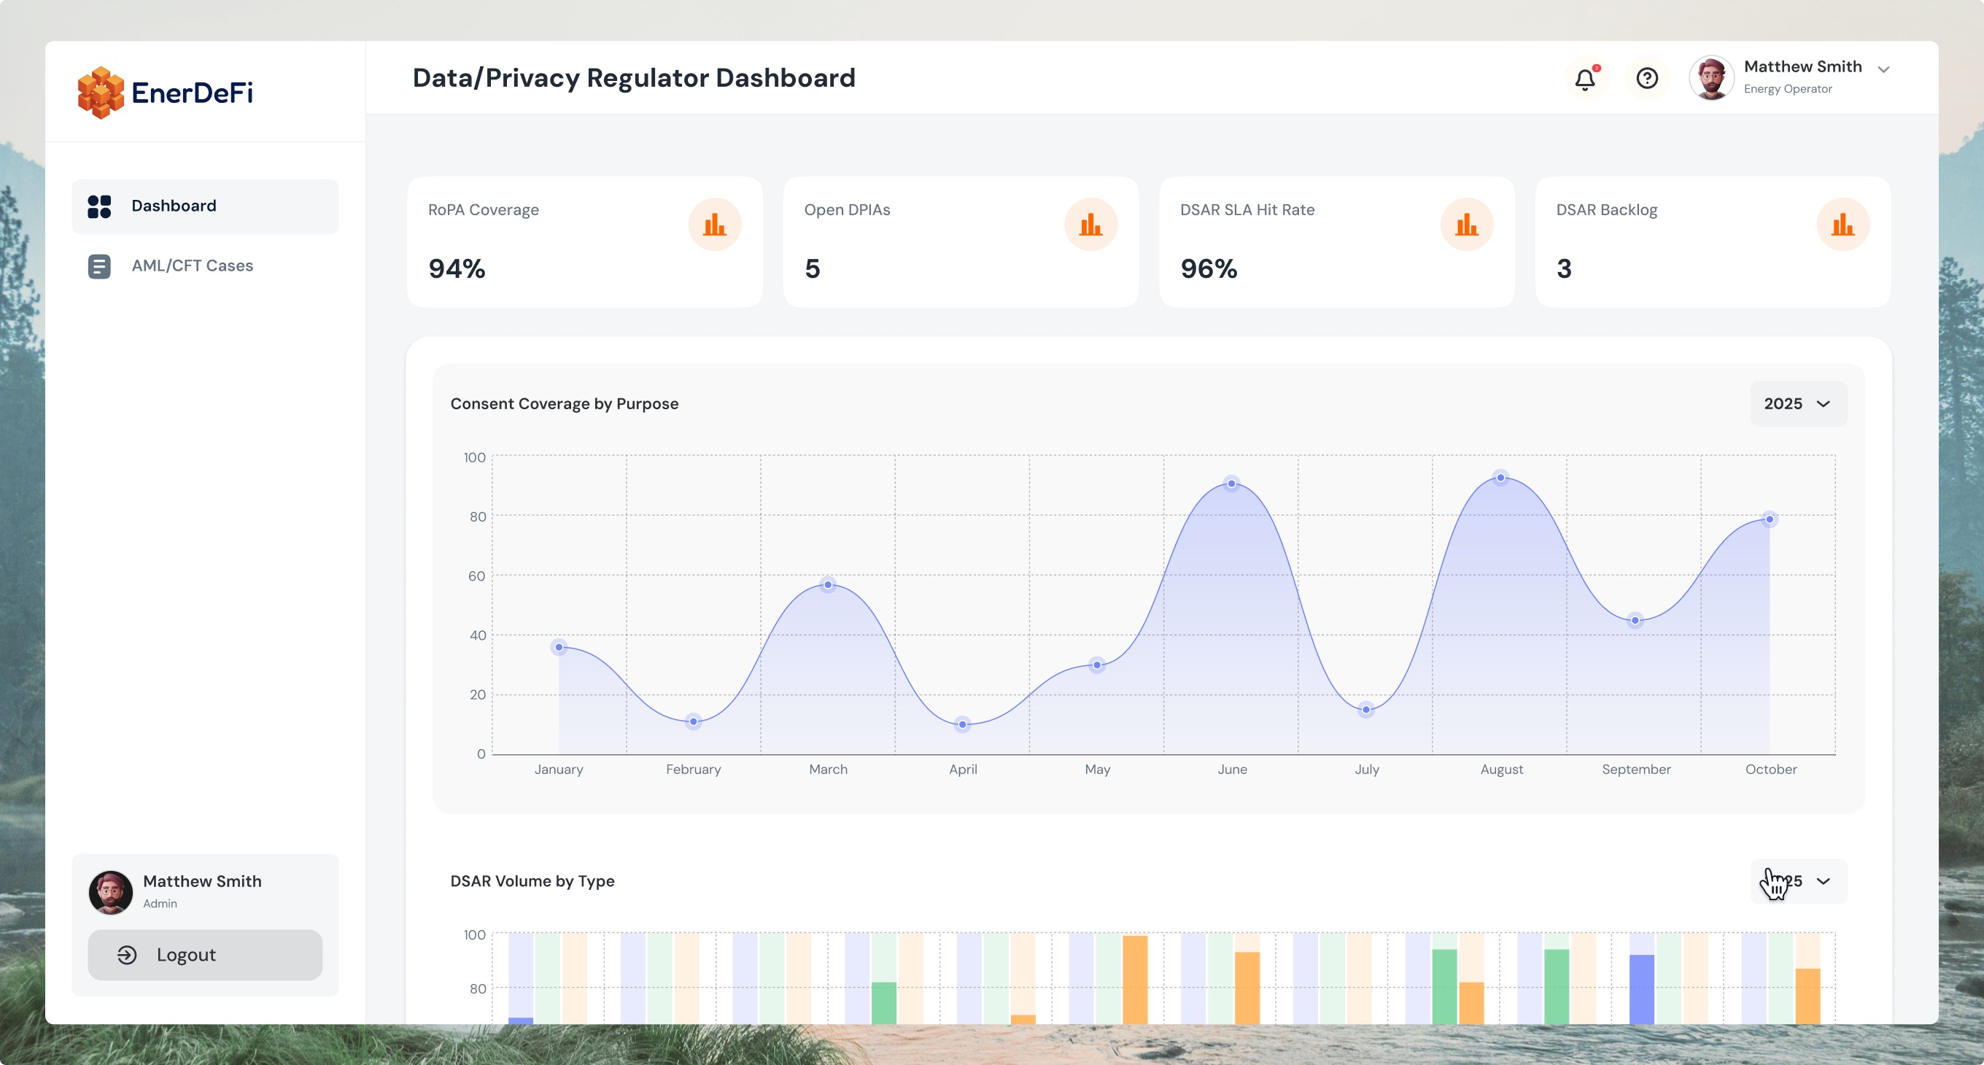
Task: Click the Energy Operator role label
Action: (x=1788, y=89)
